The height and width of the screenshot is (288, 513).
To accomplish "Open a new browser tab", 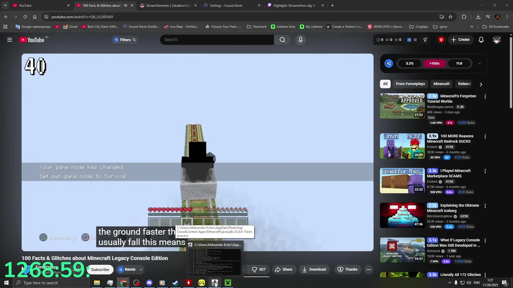I will click(x=332, y=6).
